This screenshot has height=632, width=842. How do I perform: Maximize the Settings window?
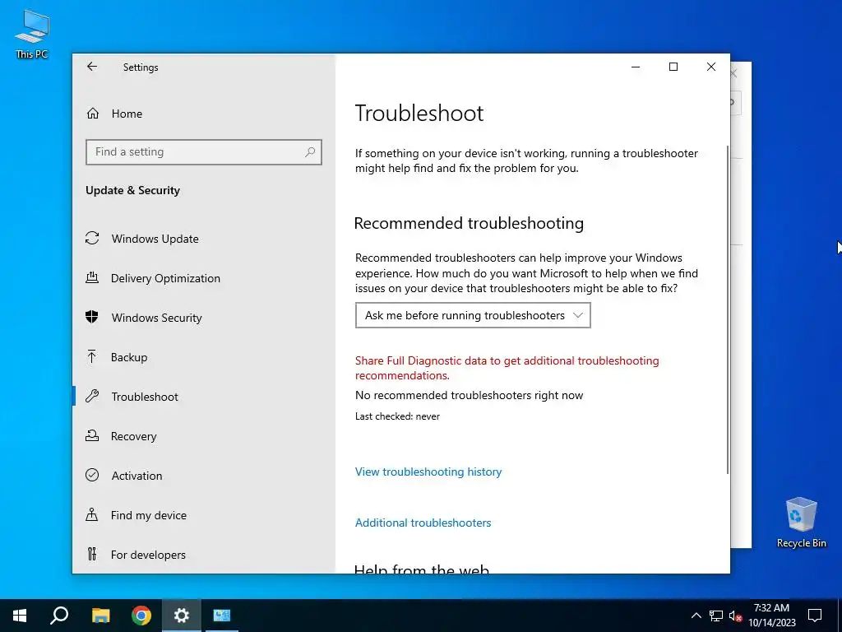pos(673,67)
